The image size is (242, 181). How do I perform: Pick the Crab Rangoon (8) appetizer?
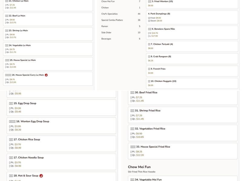pos(192,59)
